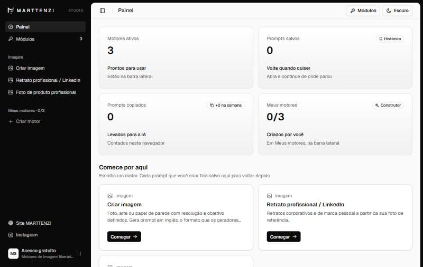Click the Criados por você text

(x=285, y=135)
